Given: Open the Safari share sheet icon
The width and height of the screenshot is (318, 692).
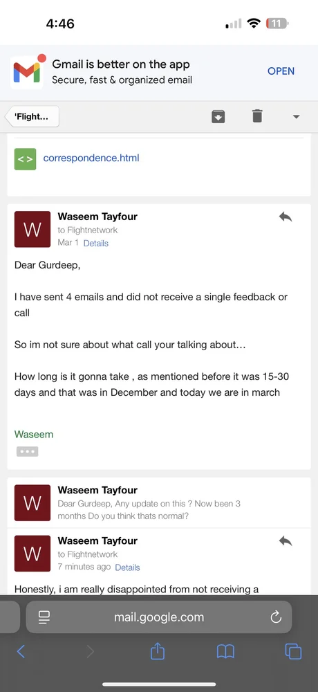Looking at the screenshot, I should [158, 651].
